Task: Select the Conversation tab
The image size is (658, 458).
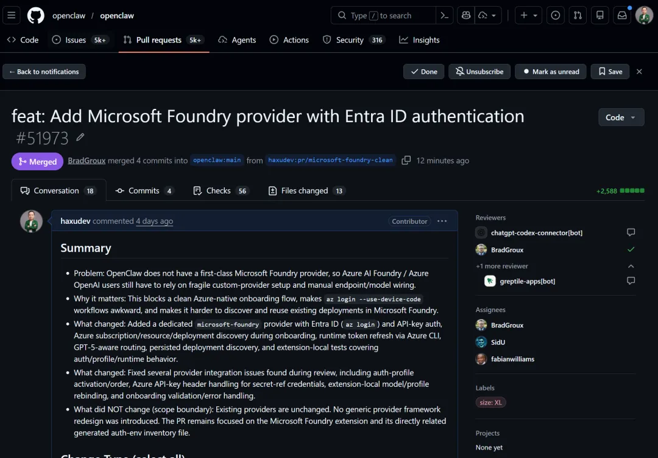Action: click(x=58, y=190)
